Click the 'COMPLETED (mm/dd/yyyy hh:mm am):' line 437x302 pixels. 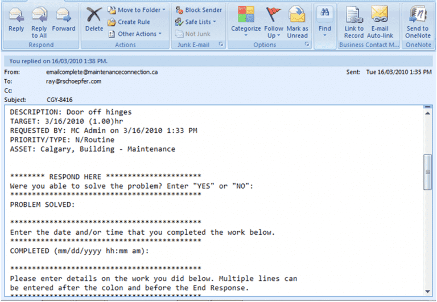80,251
